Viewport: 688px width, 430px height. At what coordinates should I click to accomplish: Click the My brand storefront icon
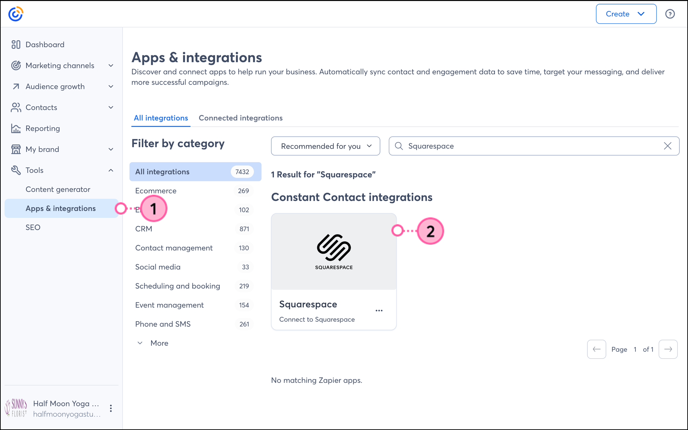pos(16,149)
